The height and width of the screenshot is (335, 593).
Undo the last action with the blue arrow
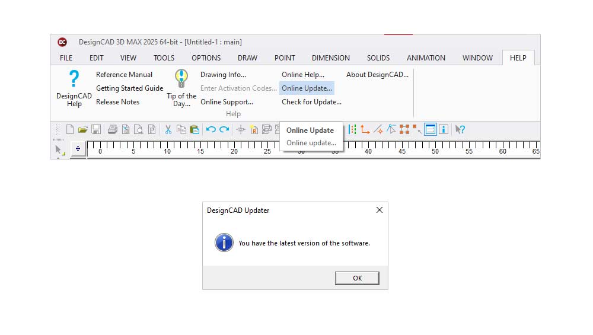coord(211,130)
